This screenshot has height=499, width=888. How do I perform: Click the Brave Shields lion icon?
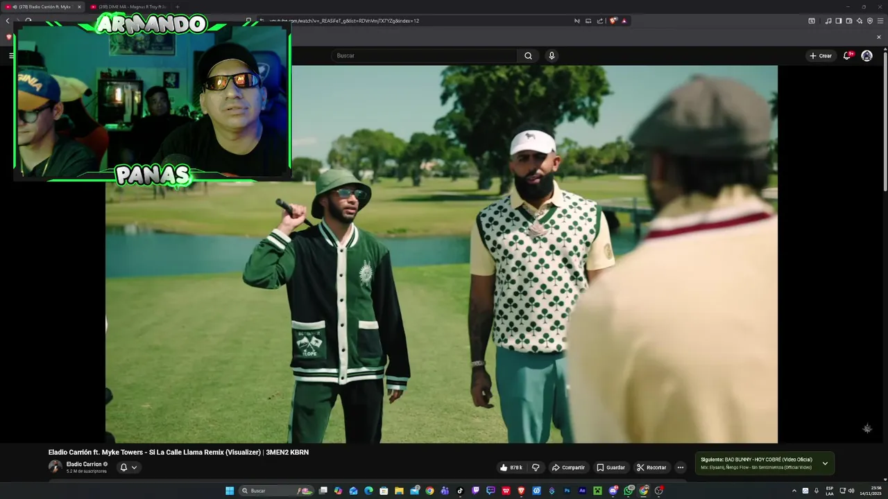tap(613, 21)
